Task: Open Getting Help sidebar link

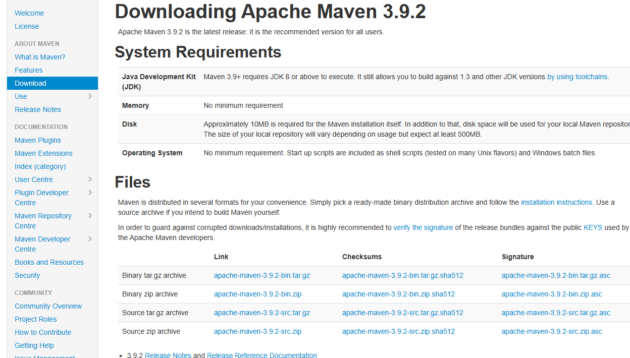Action: [x=34, y=345]
